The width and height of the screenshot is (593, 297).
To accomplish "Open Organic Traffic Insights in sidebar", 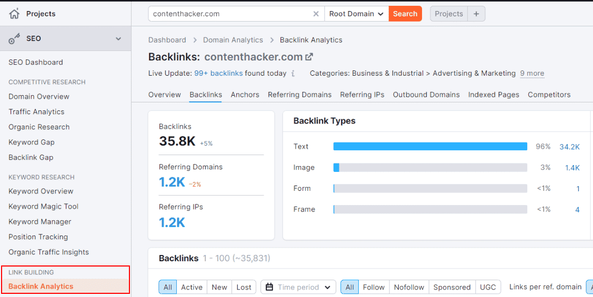I will [x=48, y=252].
